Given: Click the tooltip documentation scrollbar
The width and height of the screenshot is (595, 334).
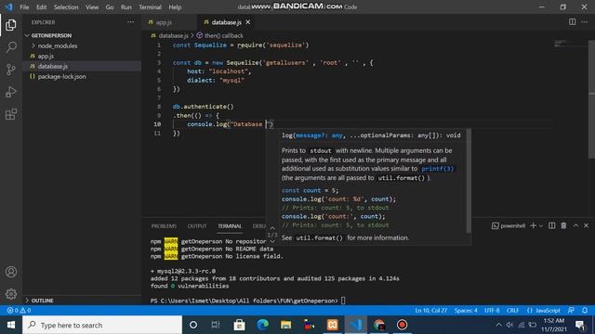Looking at the screenshot, I should [x=469, y=181].
